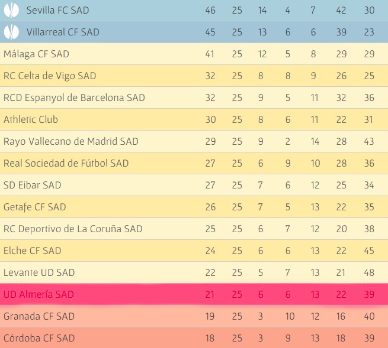Click Rayo Vallecano de Madrid SAD
This screenshot has height=348, width=388.
click(71, 141)
